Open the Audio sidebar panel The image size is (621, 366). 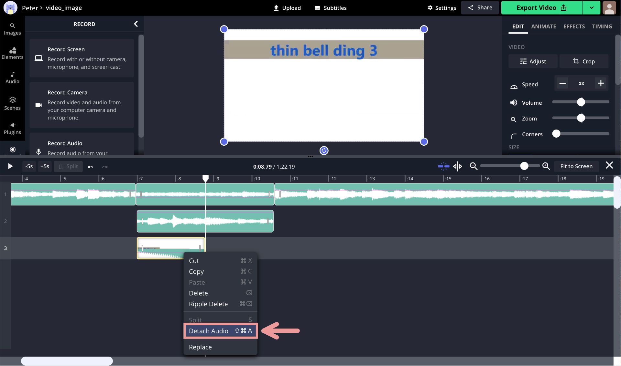point(12,78)
